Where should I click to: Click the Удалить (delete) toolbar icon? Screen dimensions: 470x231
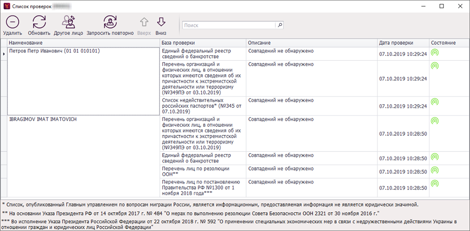point(12,22)
